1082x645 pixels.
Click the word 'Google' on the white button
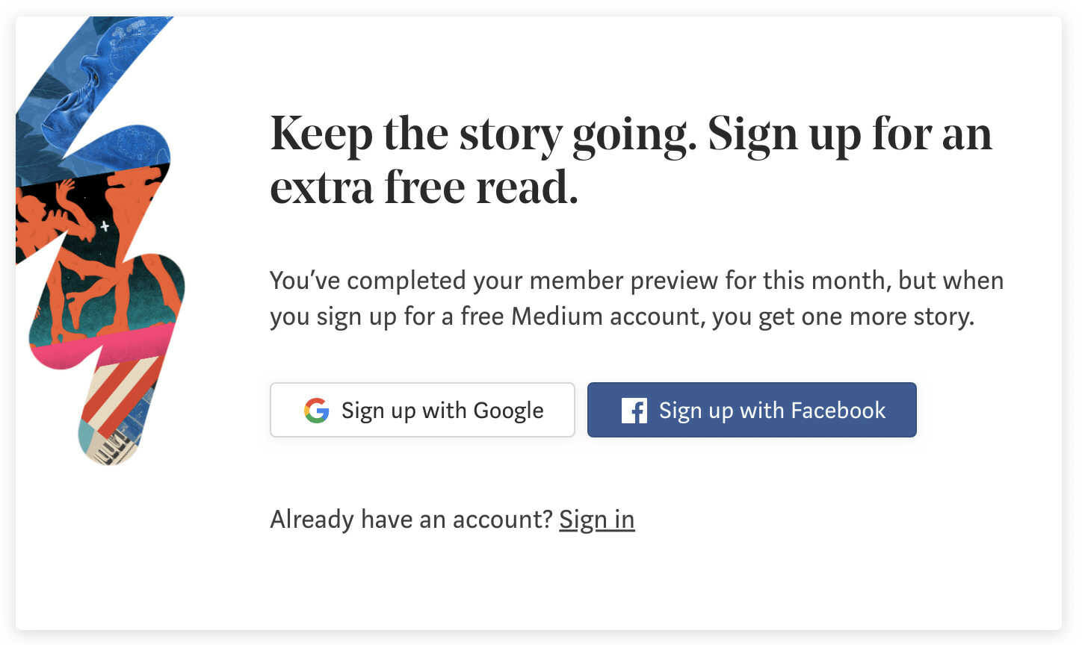point(508,411)
